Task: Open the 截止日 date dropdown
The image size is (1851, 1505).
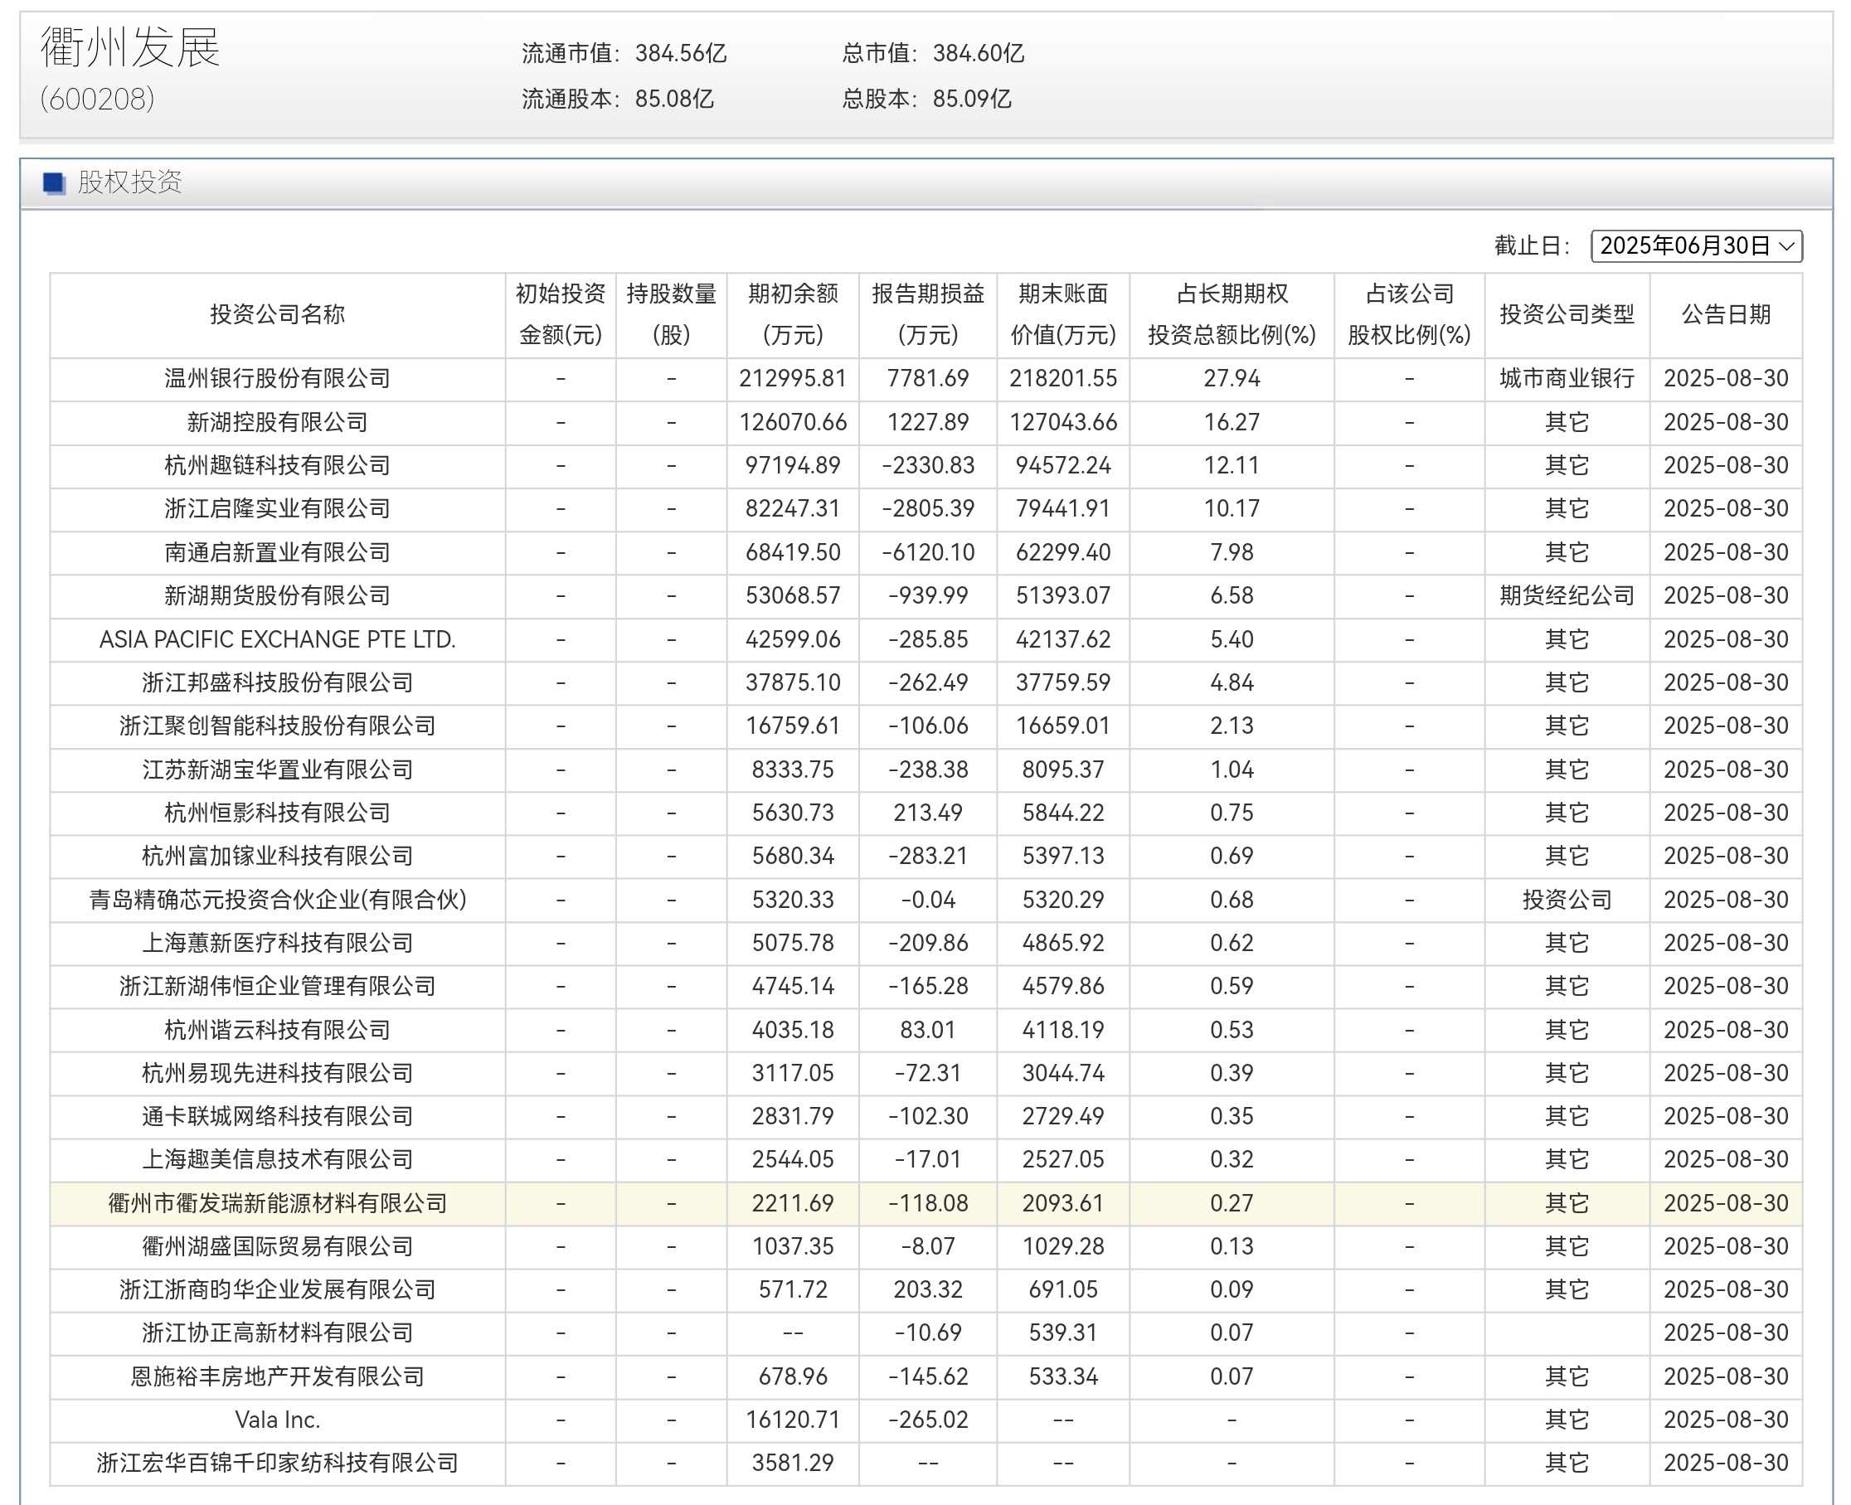Action: click(x=1696, y=246)
